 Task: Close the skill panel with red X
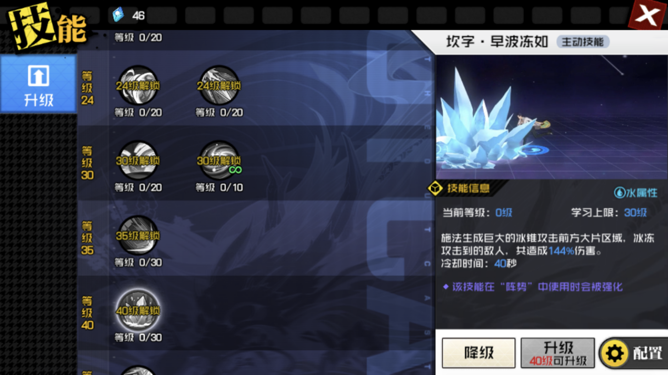pos(648,15)
